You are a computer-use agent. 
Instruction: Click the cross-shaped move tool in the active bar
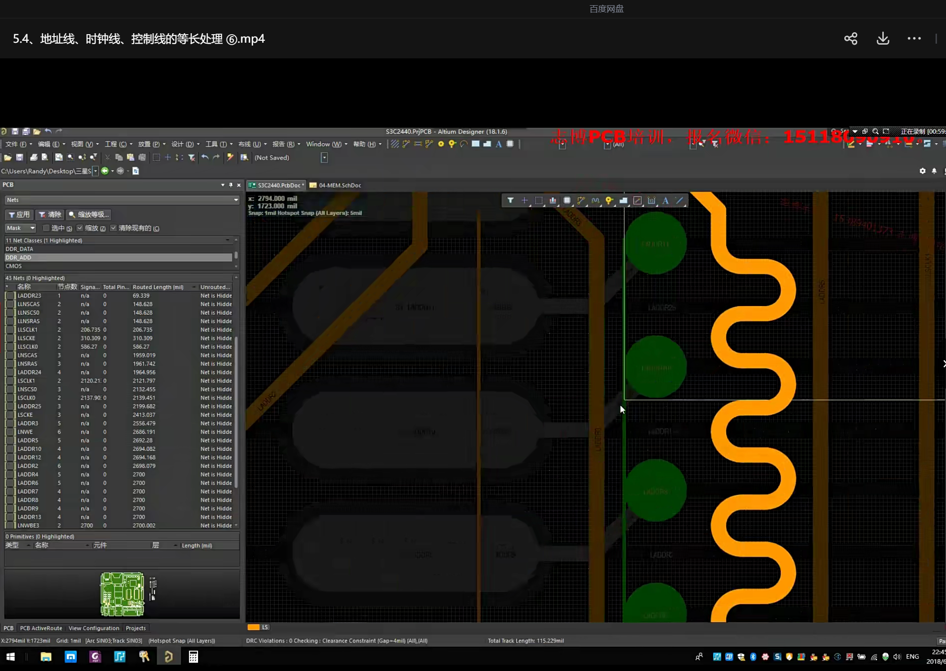click(x=524, y=201)
